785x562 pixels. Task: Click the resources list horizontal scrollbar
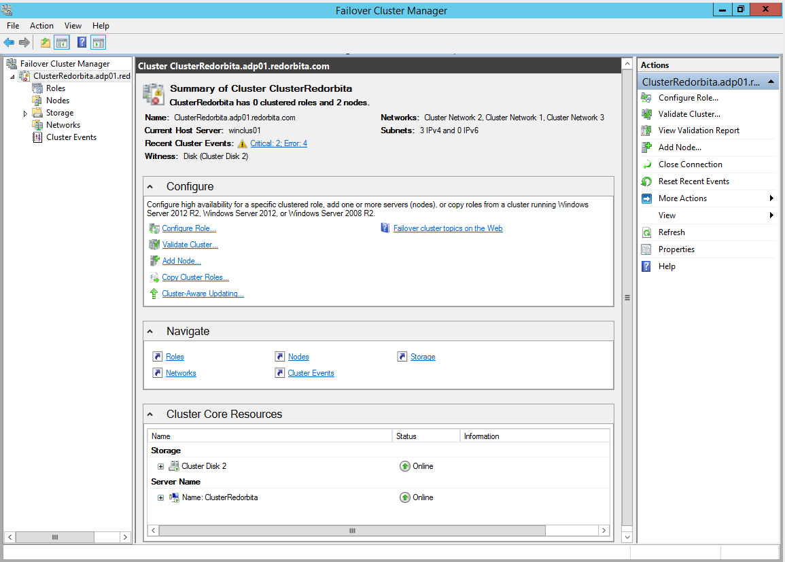(352, 530)
